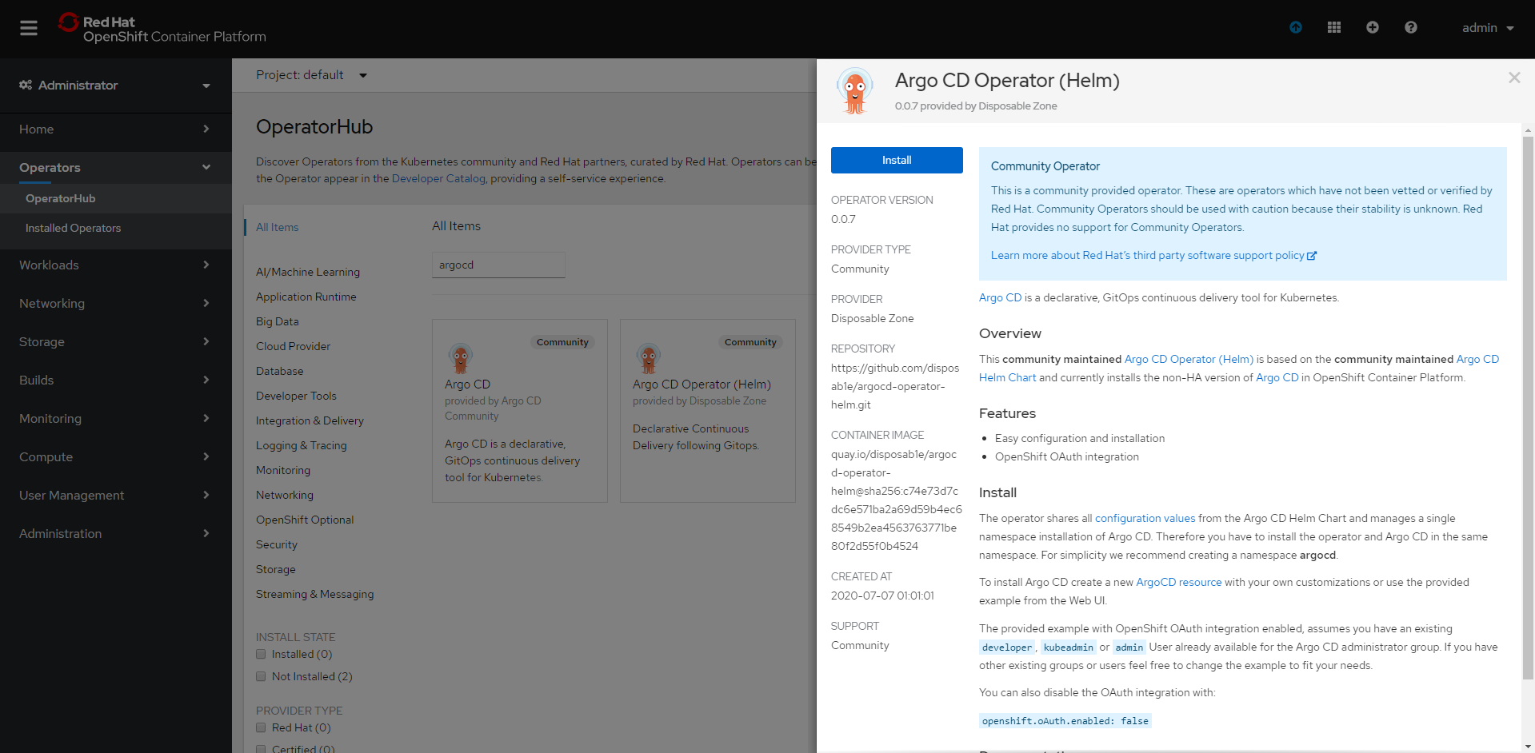Open the application launcher grid icon
The height and width of the screenshot is (753, 1535).
pyautogui.click(x=1334, y=27)
